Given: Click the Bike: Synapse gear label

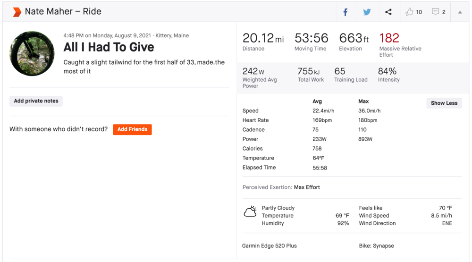Looking at the screenshot, I should 376,246.
